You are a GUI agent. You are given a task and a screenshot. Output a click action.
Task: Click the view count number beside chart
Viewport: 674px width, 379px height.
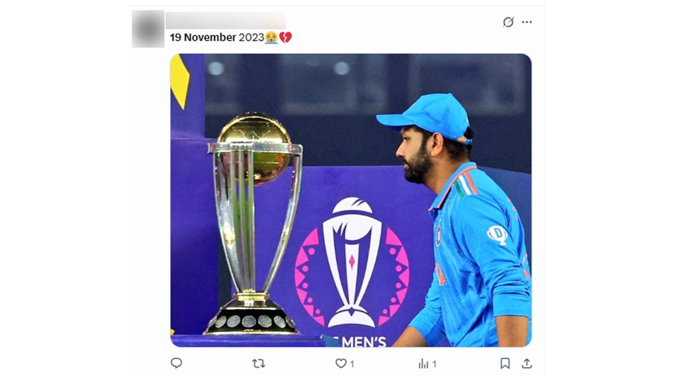(434, 364)
